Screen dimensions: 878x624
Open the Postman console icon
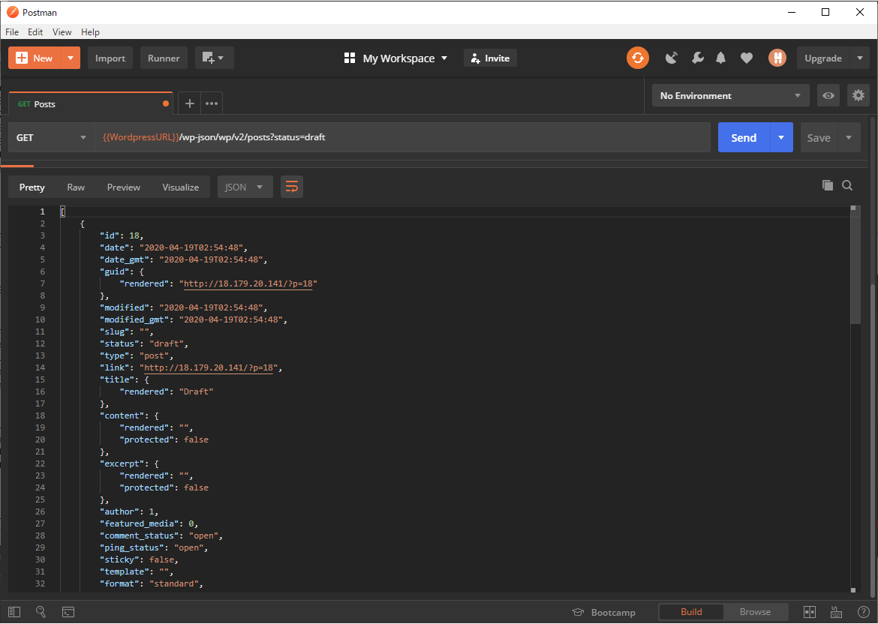[68, 612]
